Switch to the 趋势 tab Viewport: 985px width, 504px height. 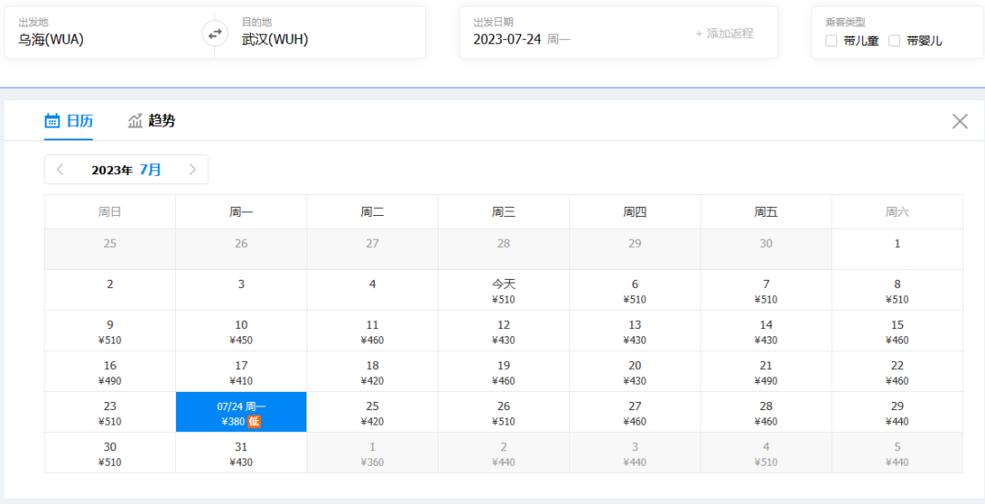151,120
